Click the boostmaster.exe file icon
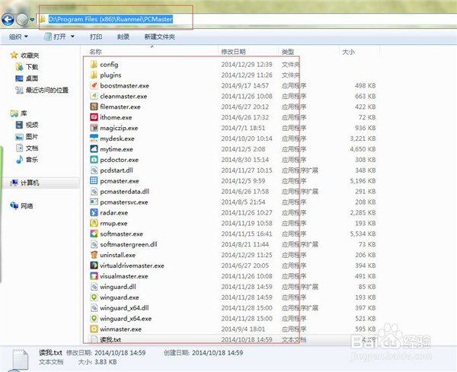This screenshot has height=372, width=457. click(x=94, y=85)
